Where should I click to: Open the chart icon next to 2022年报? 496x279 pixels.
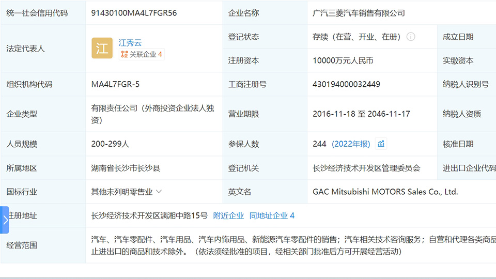381,144
